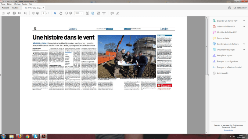
Task: Open the Fichier menu
Action: 3,4
